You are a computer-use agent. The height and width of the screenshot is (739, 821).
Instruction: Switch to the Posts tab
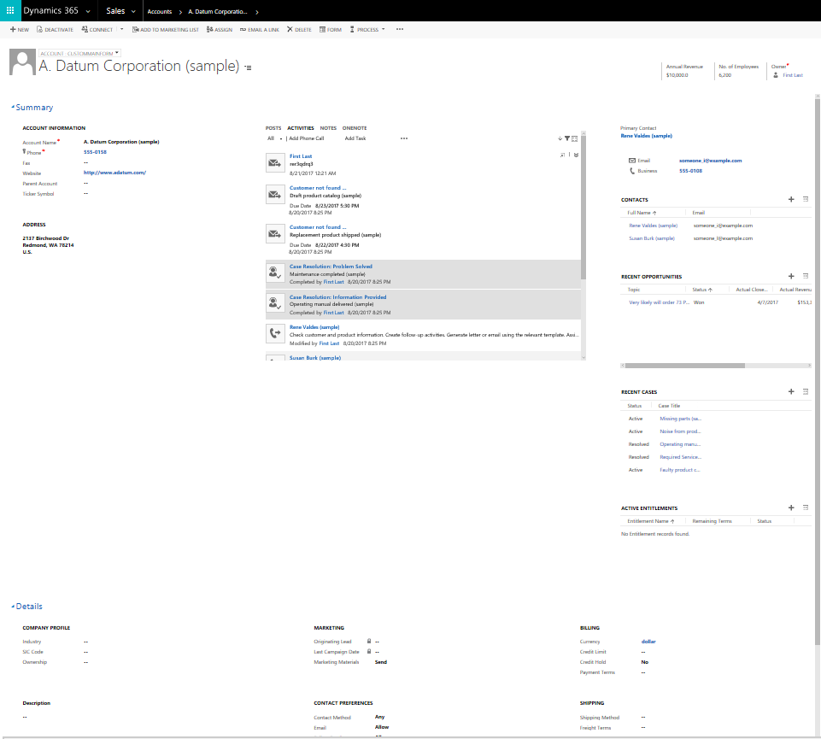273,128
